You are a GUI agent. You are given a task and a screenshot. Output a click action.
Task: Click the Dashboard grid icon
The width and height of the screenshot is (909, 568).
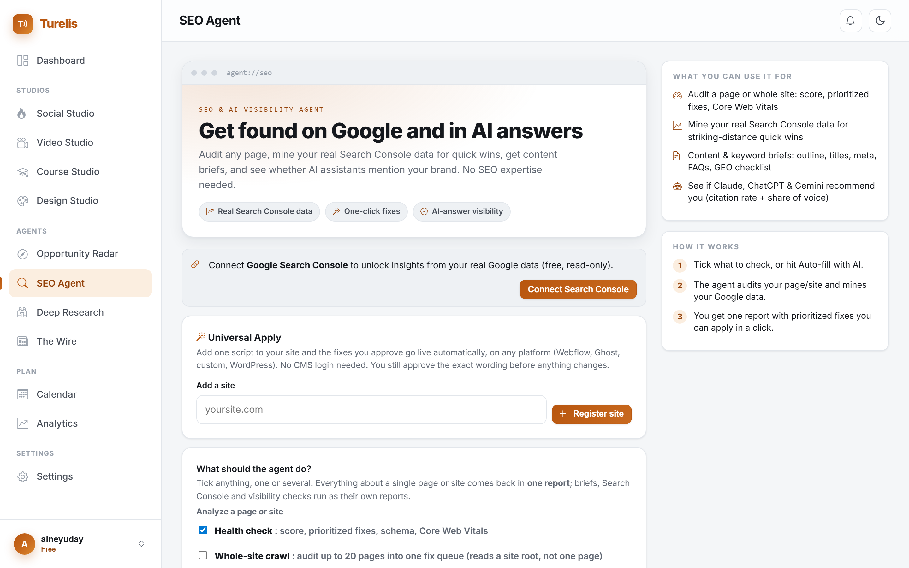point(22,61)
